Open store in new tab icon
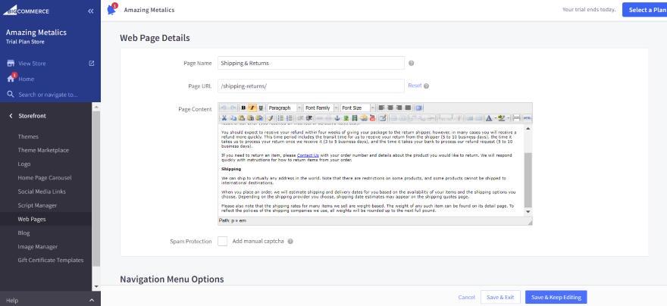This screenshot has width=667, height=306. coord(91,64)
